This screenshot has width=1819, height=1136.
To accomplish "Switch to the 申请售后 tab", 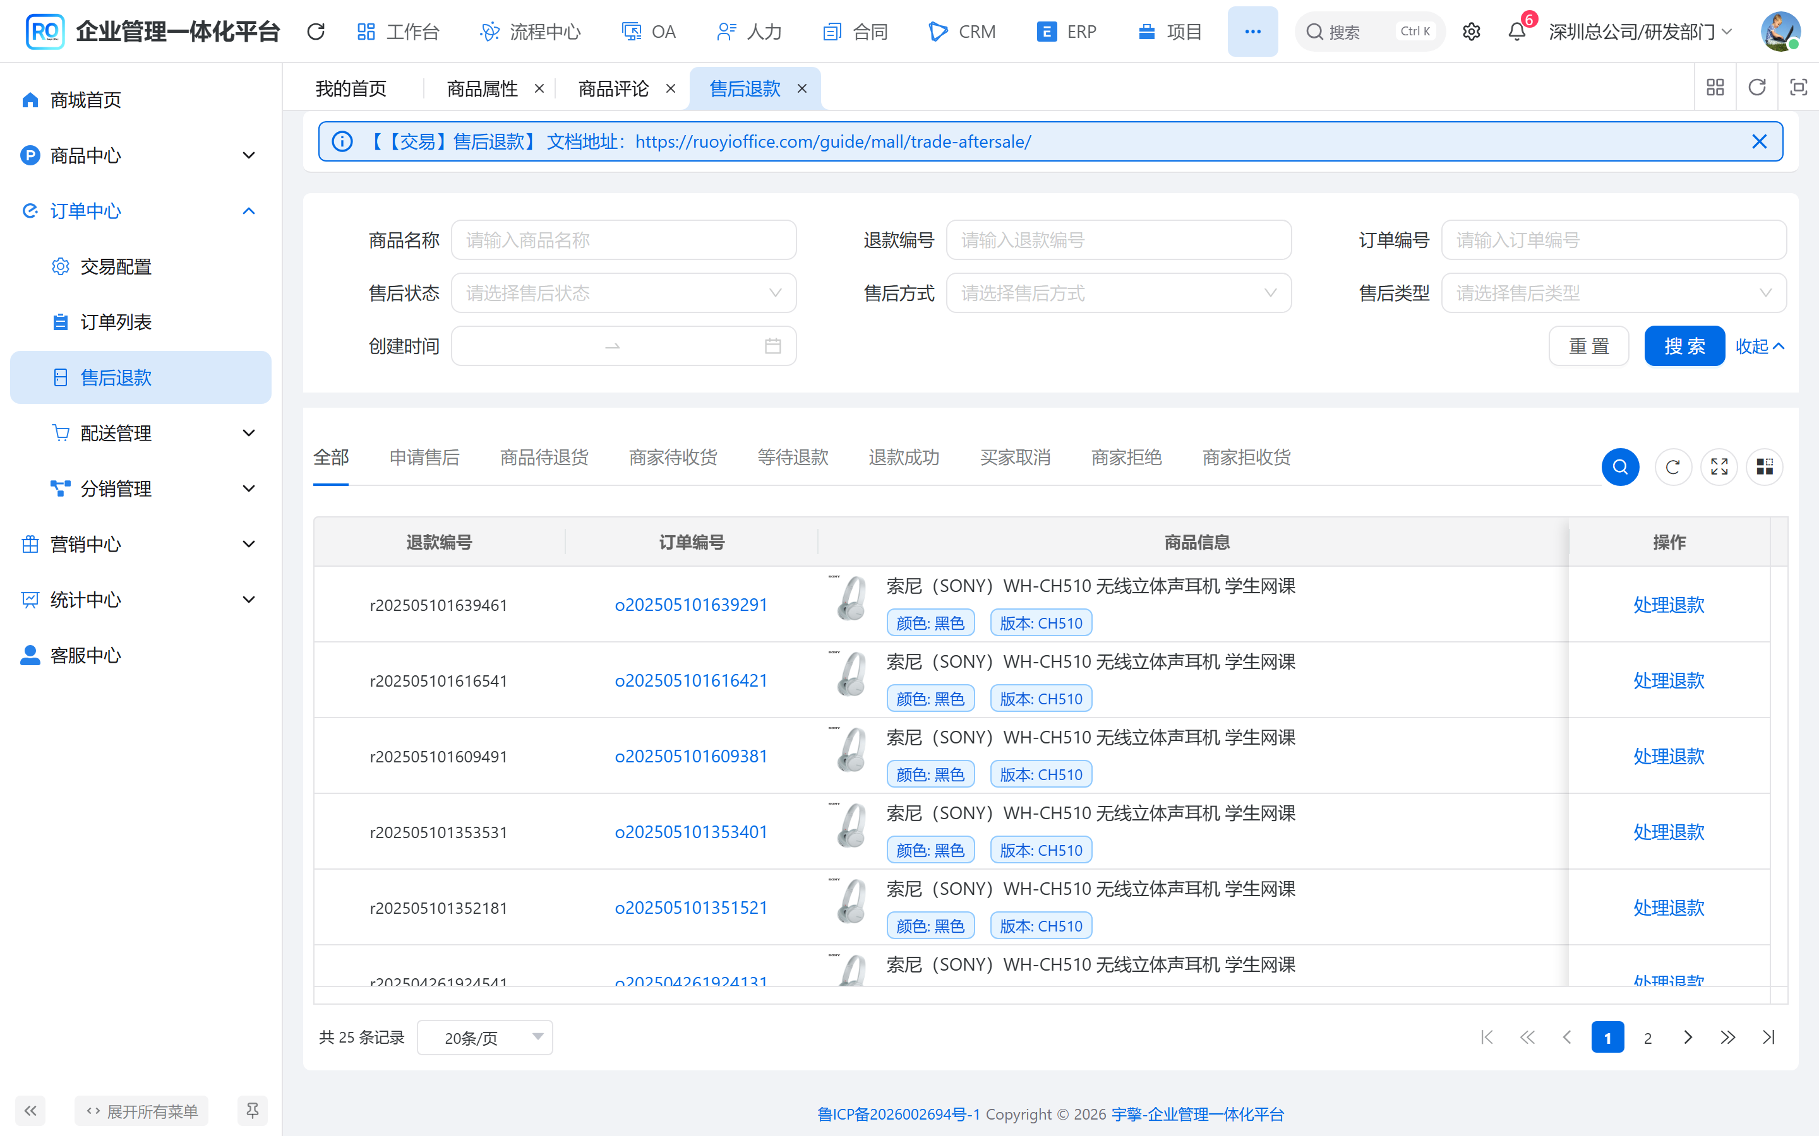I will click(x=424, y=458).
